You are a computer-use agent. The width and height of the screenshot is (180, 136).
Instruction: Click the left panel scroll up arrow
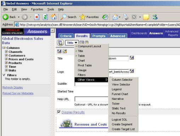52,30
